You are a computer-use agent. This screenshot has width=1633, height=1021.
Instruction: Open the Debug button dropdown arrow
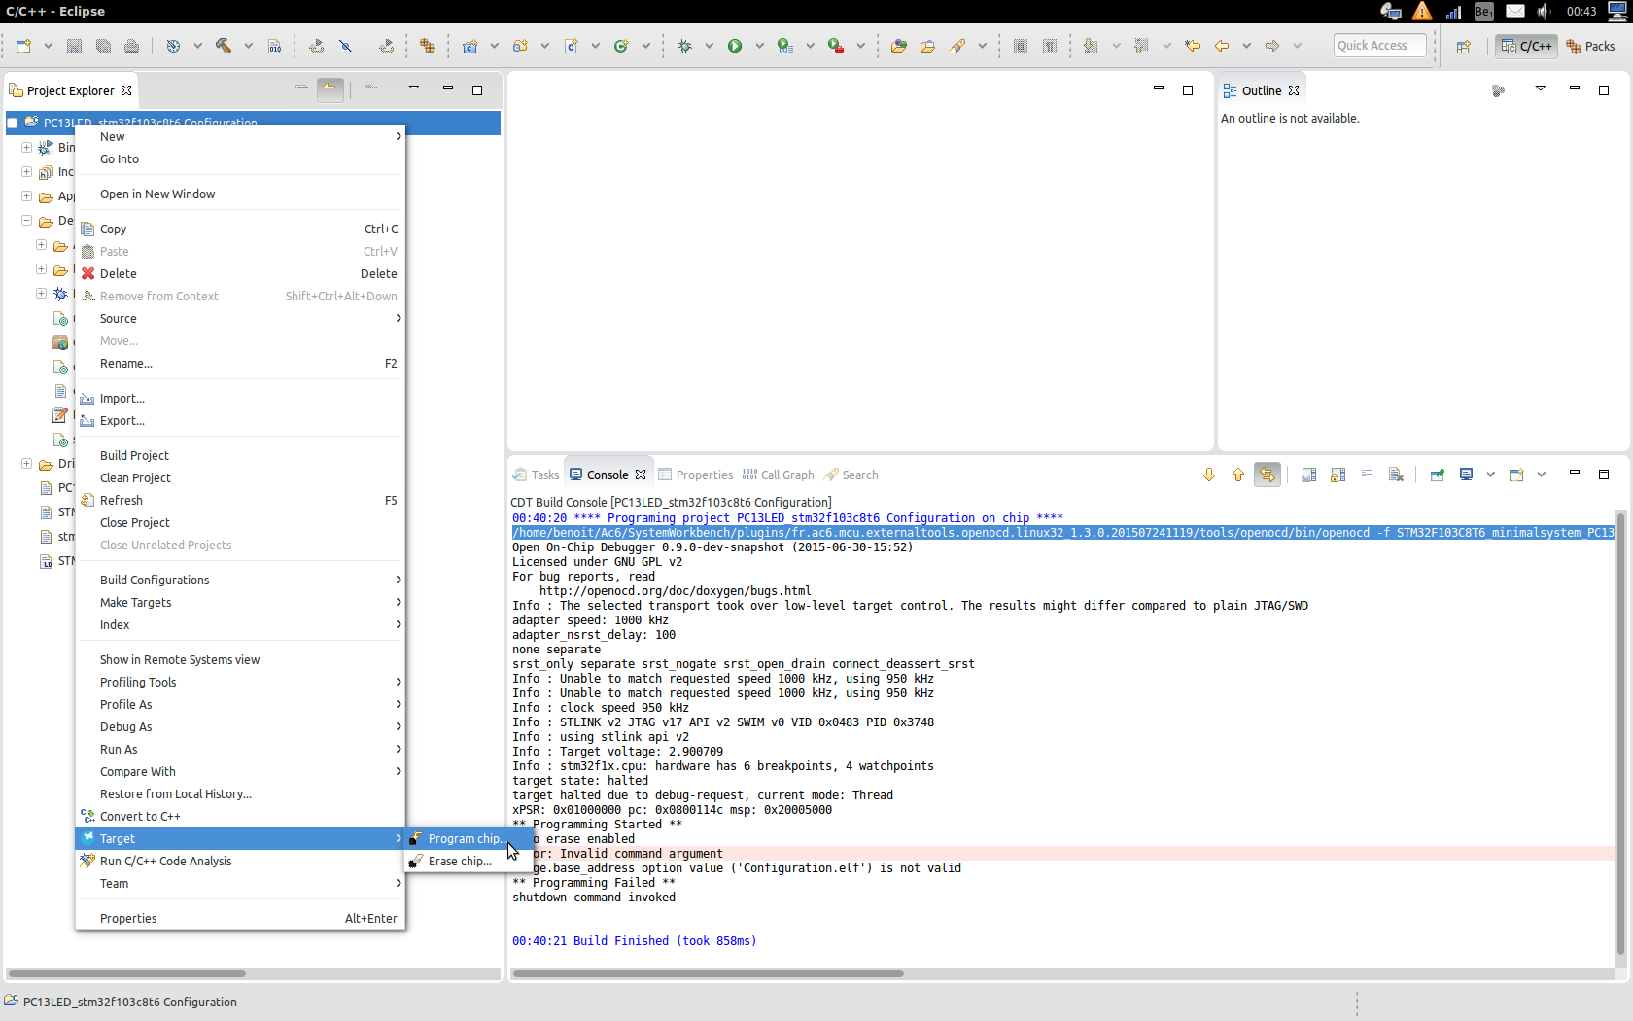click(x=709, y=46)
